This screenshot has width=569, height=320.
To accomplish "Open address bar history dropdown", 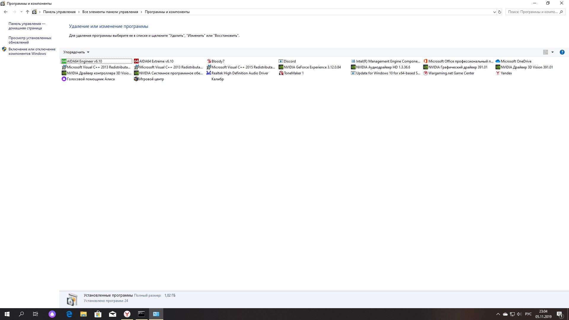I will coord(494,12).
